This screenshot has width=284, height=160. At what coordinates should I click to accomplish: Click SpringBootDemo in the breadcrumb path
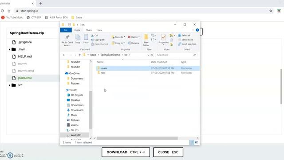pos(110,55)
